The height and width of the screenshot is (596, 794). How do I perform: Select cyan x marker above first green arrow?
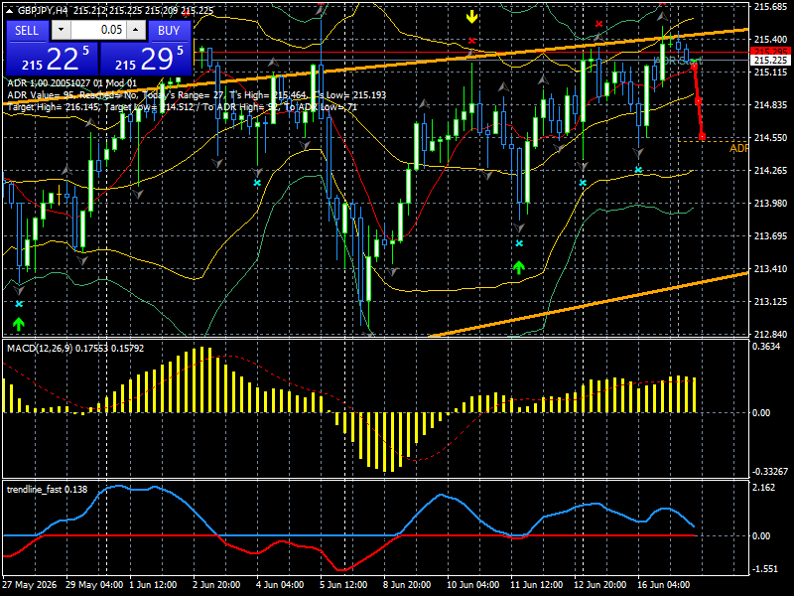(x=19, y=304)
